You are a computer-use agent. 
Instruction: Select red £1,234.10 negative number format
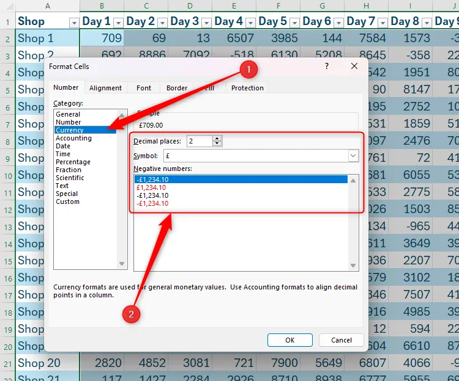[151, 187]
